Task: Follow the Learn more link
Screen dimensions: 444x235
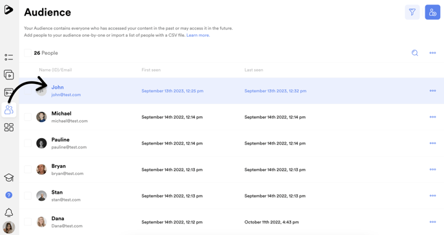Action: 198,35
